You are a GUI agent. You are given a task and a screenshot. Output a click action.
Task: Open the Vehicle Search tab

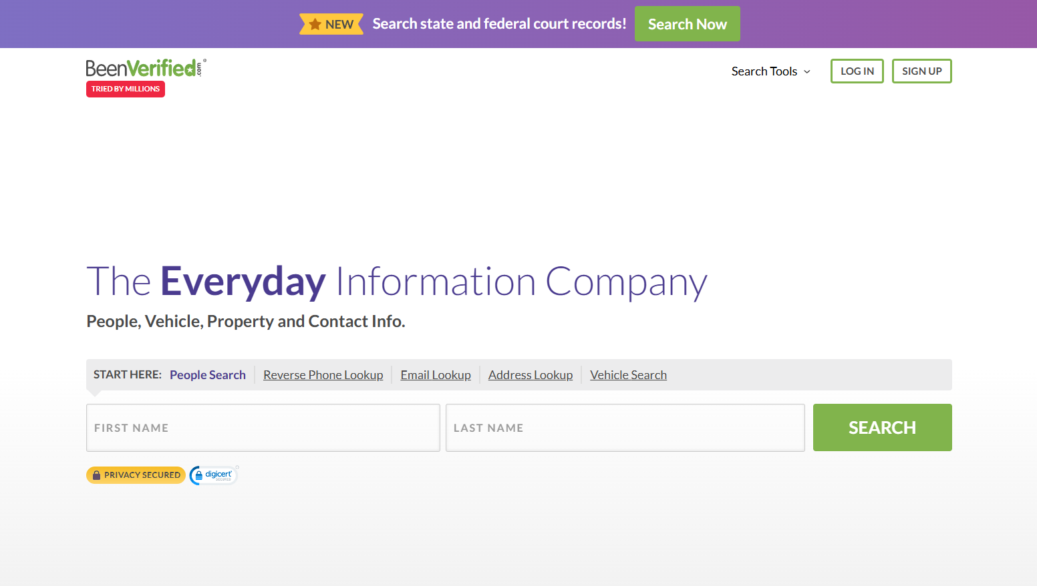coord(628,375)
